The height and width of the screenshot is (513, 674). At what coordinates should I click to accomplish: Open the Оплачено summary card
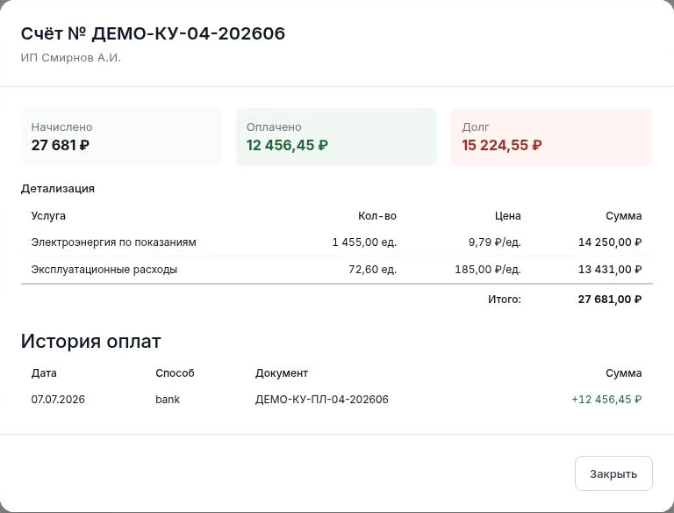[337, 137]
